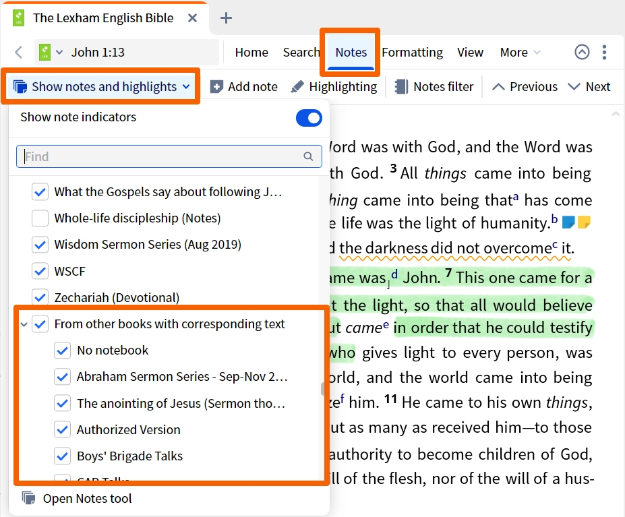Click footnote c after 'overcome'
Screen dimensions: 625x517
pos(555,245)
